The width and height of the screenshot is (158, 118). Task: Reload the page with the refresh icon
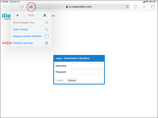point(127,7)
